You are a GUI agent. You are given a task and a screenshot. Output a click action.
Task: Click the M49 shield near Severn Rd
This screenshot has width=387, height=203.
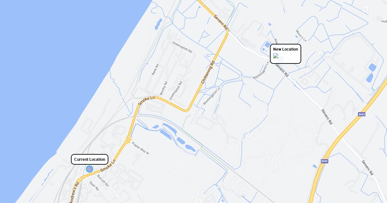(362, 114)
